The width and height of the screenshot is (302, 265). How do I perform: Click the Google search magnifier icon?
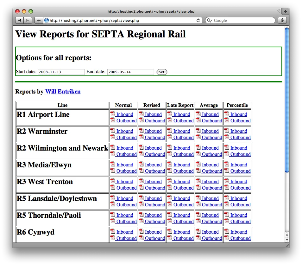(209, 20)
